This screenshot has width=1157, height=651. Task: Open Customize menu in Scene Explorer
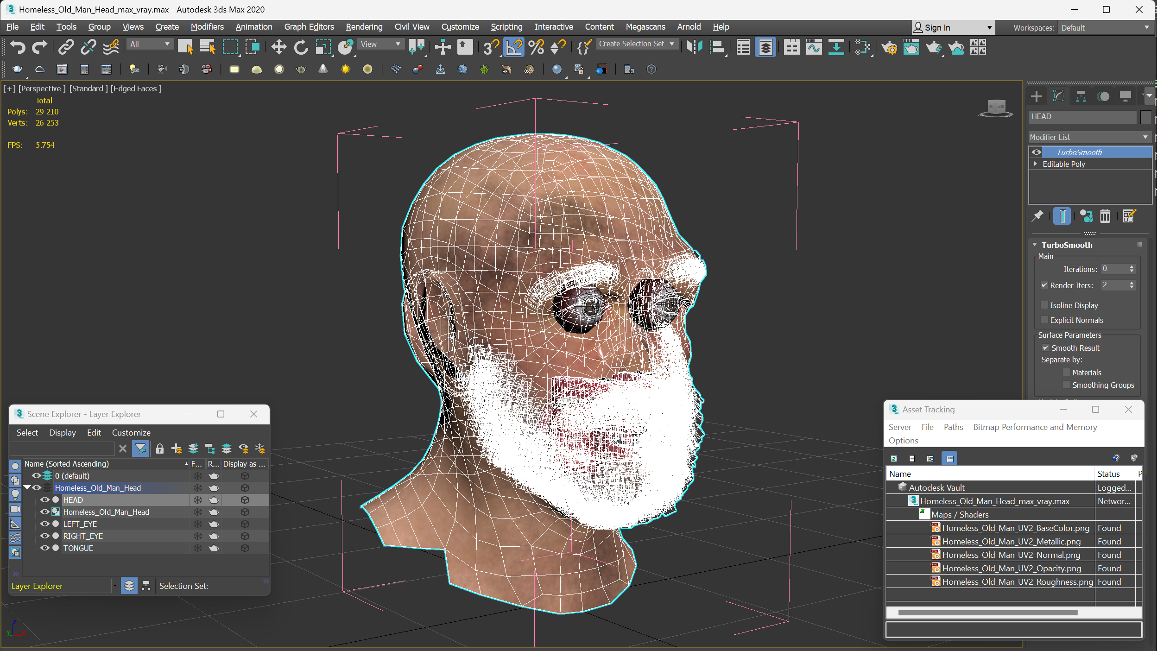(131, 432)
